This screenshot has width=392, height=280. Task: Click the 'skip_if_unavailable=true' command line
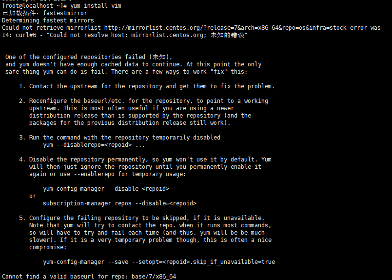[159, 262]
